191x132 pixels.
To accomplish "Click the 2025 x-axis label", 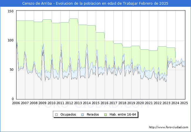I will tap(184, 103).
